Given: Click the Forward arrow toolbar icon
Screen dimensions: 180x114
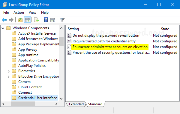Looking at the screenshot, I should (11, 20).
